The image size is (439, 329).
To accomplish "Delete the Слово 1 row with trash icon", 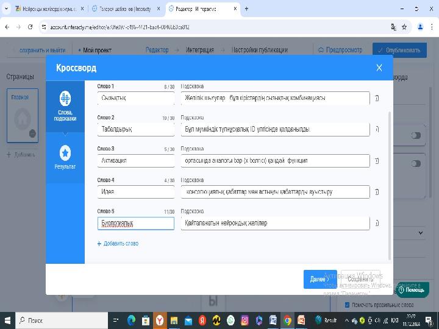I will (x=377, y=98).
